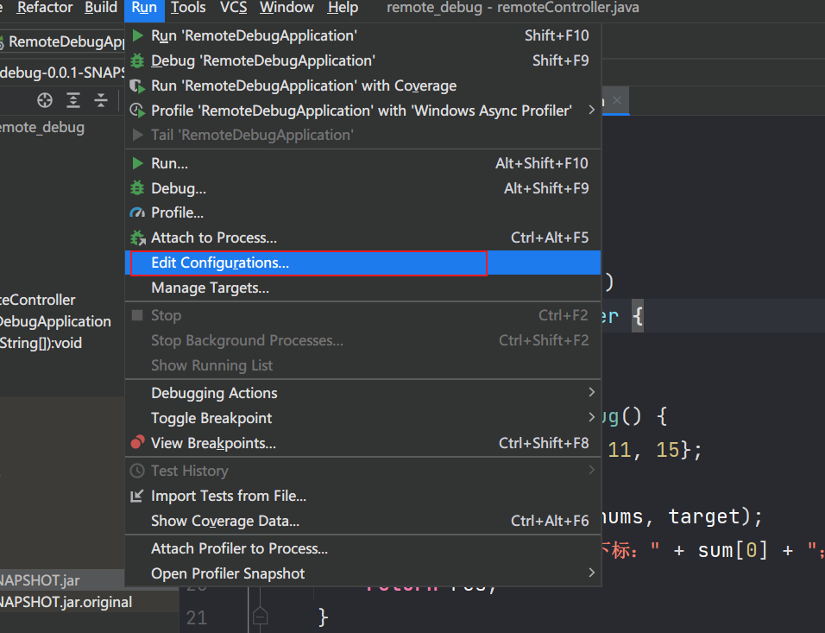
Task: Click the Attach to Process bug icon
Action: (137, 237)
